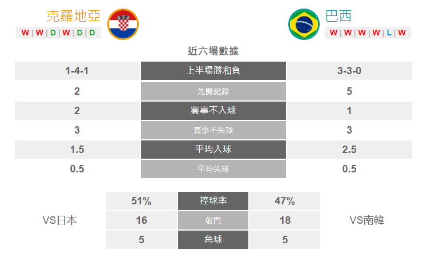The height and width of the screenshot is (258, 423).
Task: Select Croatia's first W form result
Action: (x=25, y=33)
